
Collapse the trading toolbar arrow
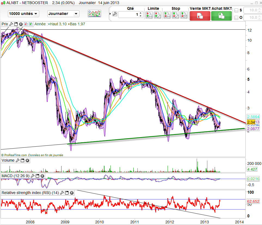pos(110,14)
